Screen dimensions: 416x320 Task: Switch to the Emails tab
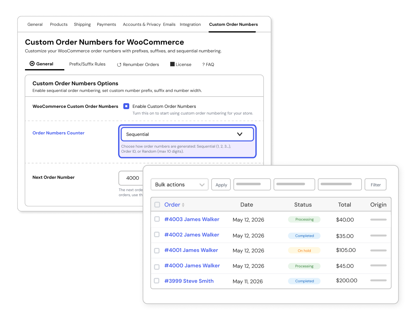coord(169,24)
